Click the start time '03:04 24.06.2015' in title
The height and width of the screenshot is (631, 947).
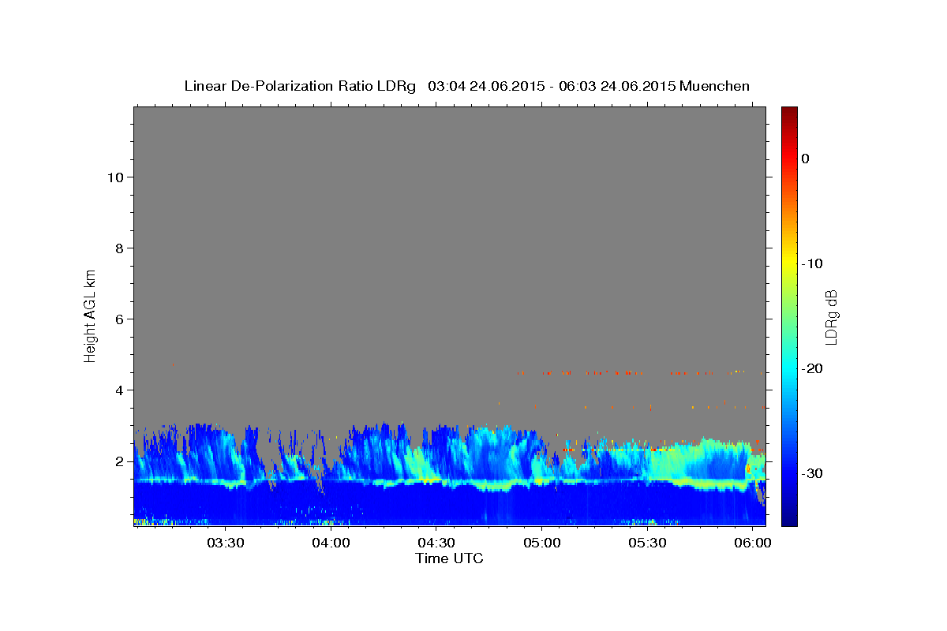pyautogui.click(x=485, y=86)
